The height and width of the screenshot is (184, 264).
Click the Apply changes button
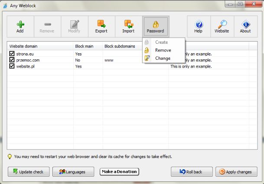click(236, 172)
